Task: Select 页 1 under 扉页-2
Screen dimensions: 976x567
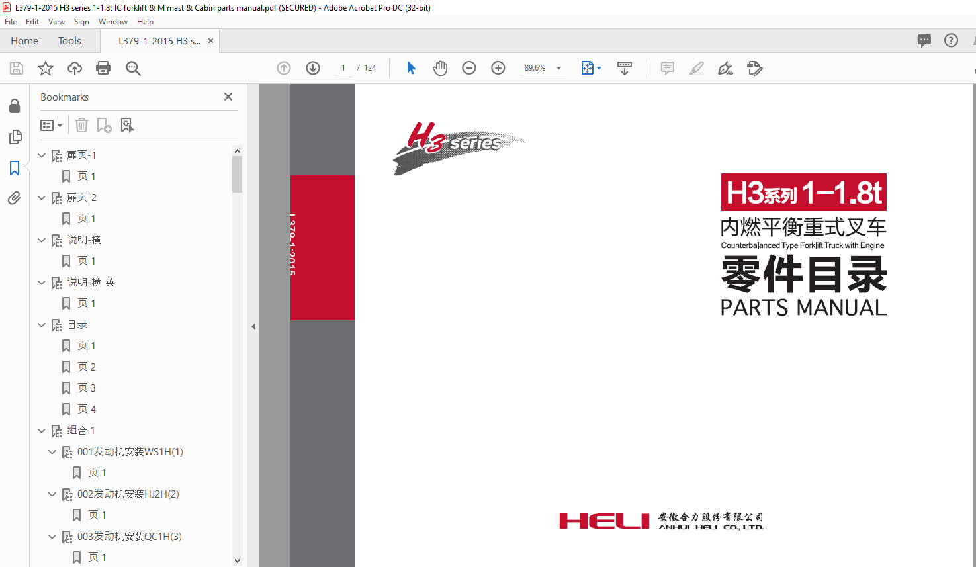Action: [x=87, y=219]
